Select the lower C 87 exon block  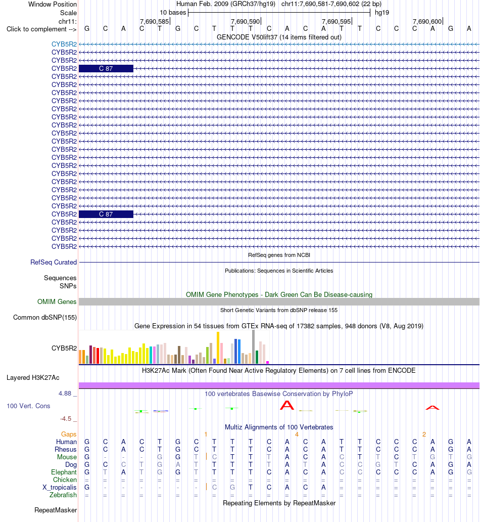click(106, 214)
